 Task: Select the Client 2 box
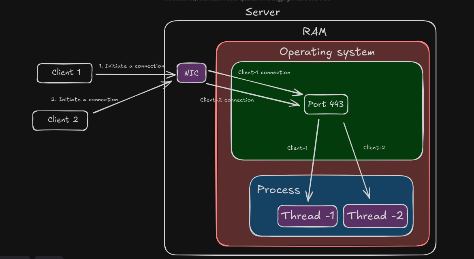coord(60,120)
